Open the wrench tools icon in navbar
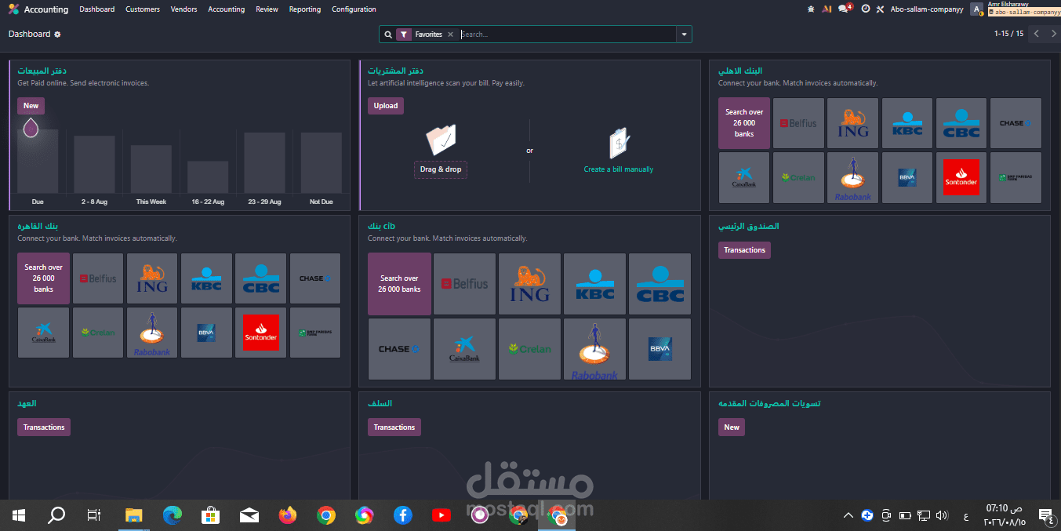This screenshot has width=1061, height=531. (880, 9)
